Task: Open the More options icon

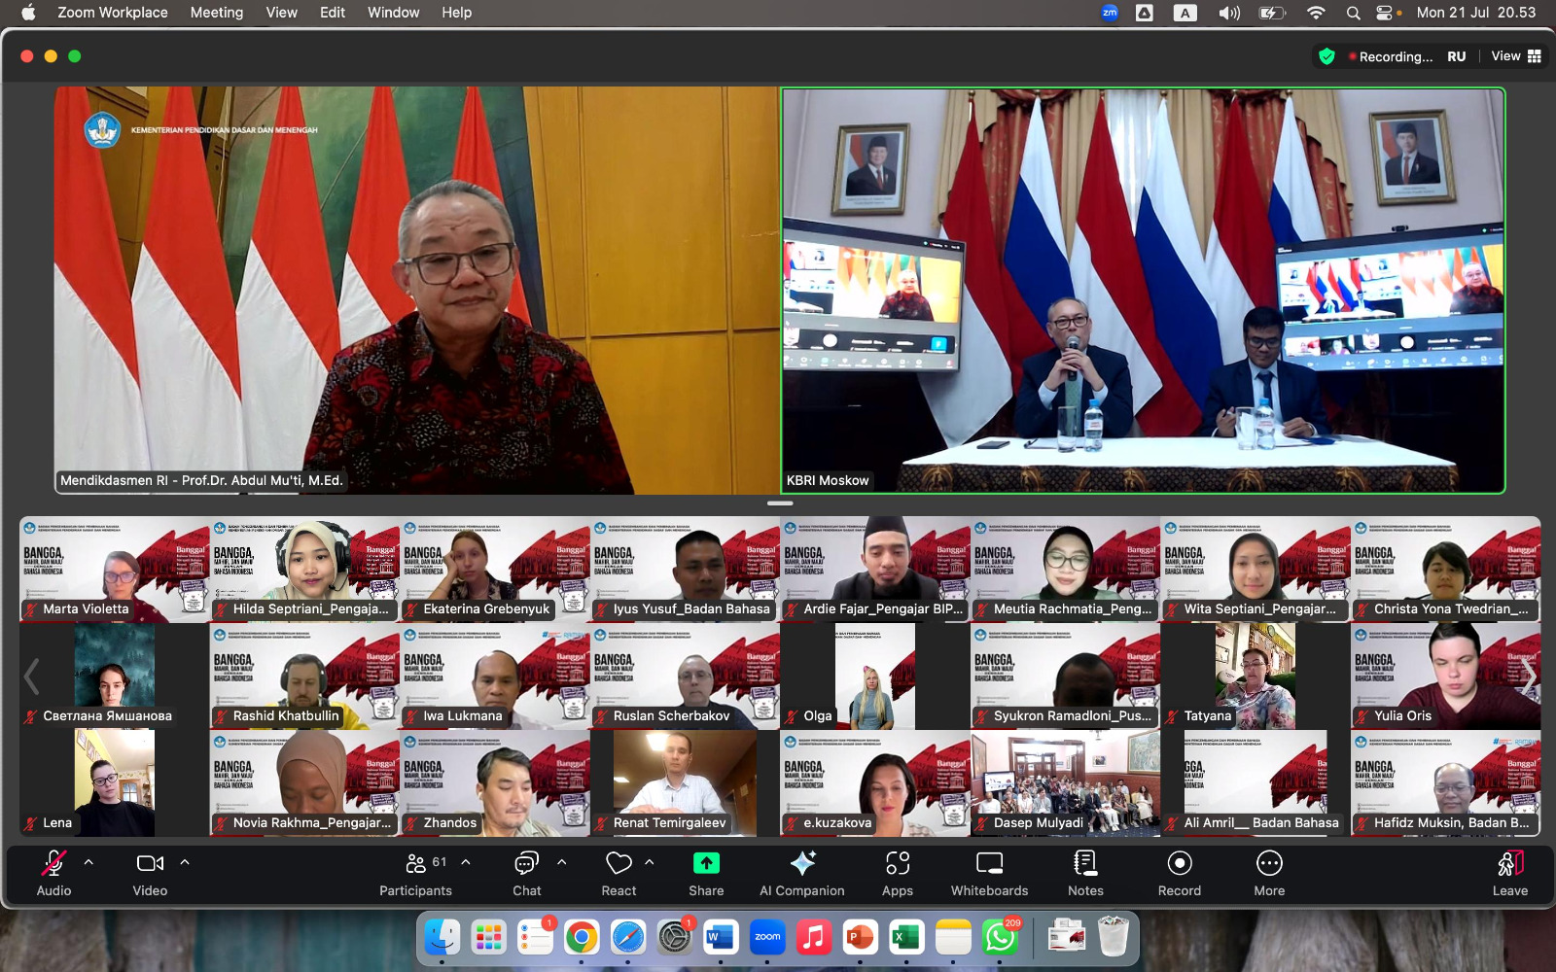Action: click(x=1269, y=864)
